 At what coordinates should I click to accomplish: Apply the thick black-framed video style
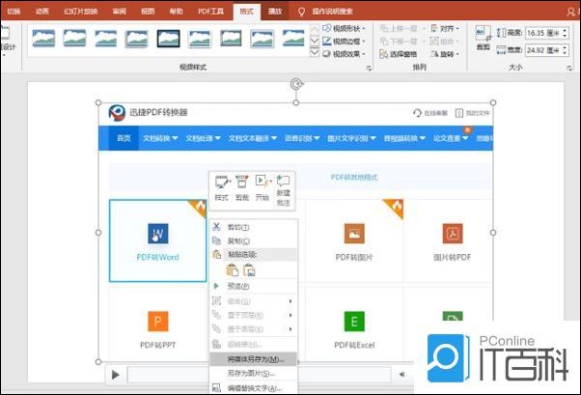(168, 39)
